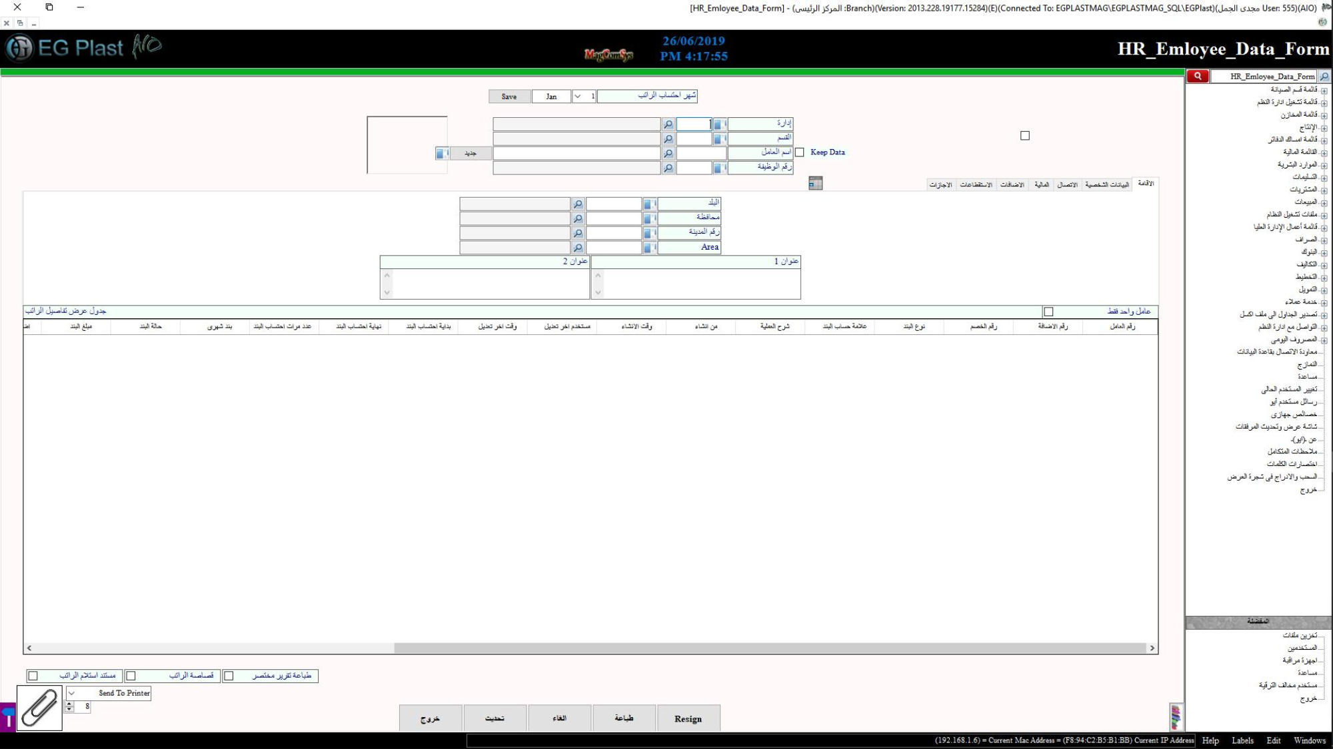Check the مستند استلام الراتب checkbox

point(33,676)
